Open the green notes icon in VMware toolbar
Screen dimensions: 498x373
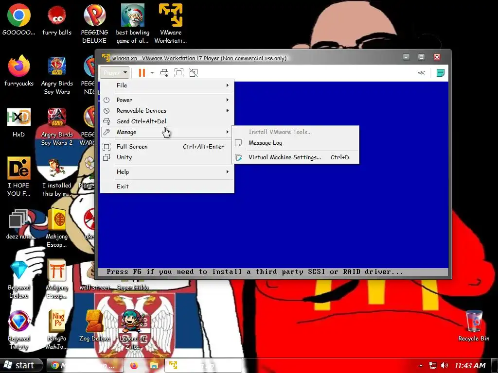(440, 73)
